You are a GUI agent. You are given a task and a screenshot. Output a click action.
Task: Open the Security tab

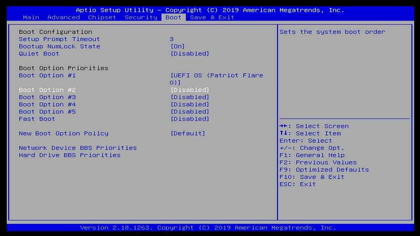coord(141,17)
